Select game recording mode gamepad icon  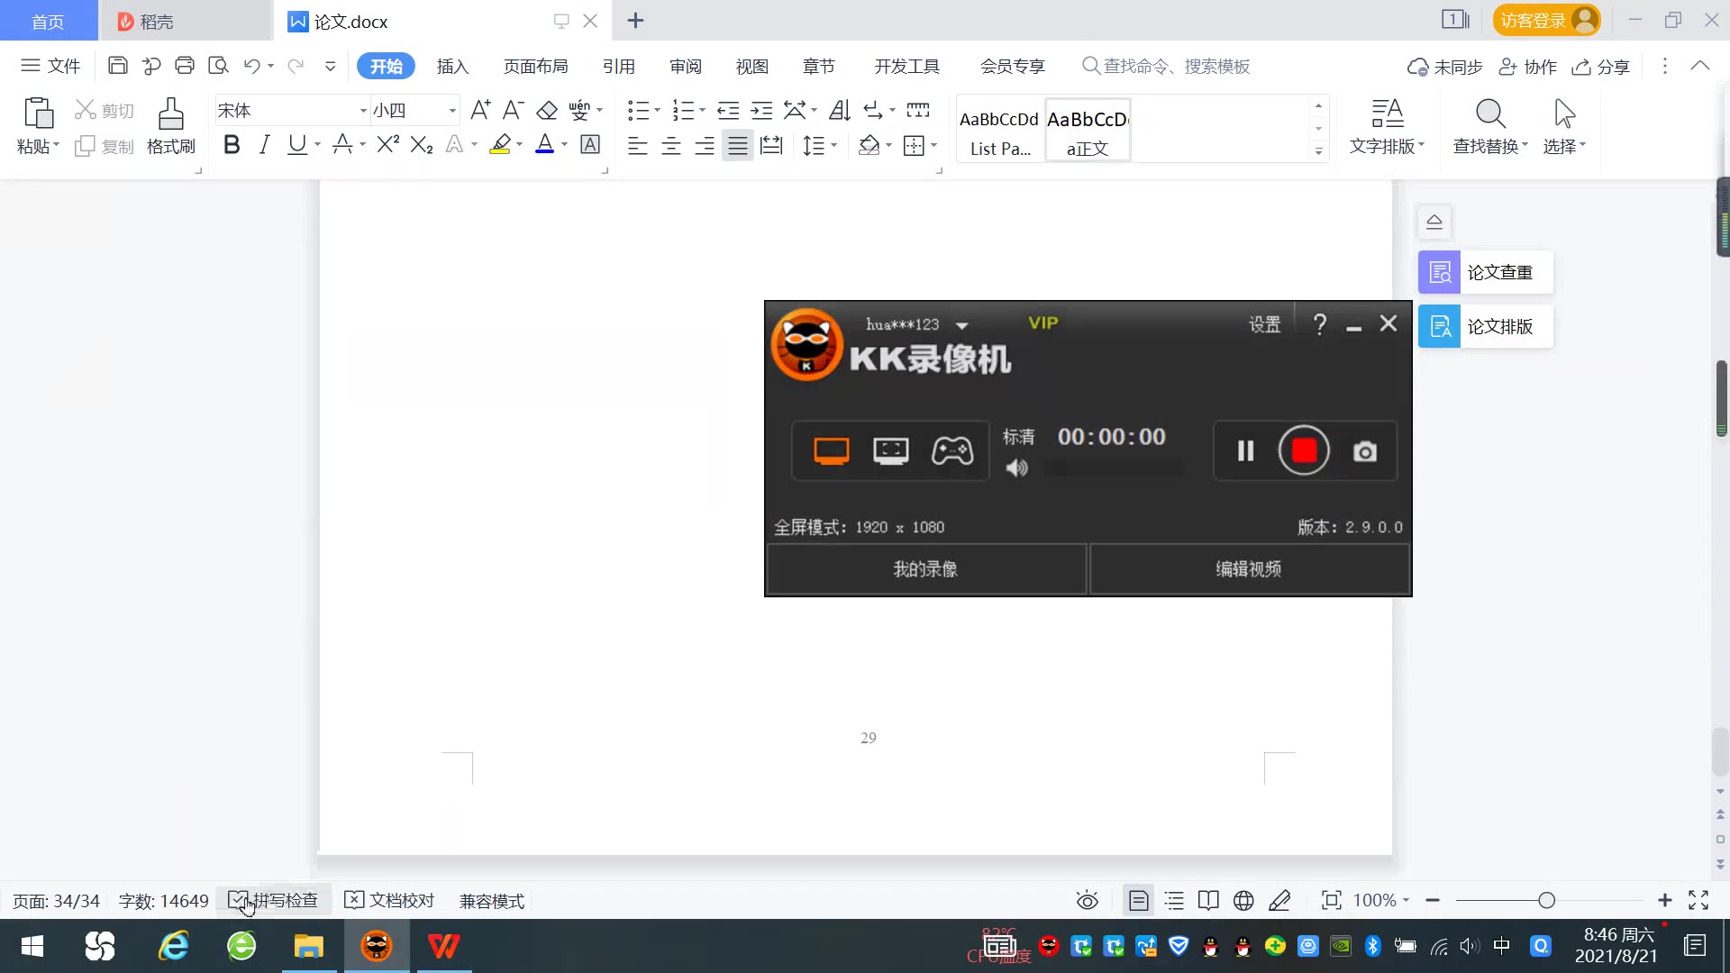pos(951,450)
